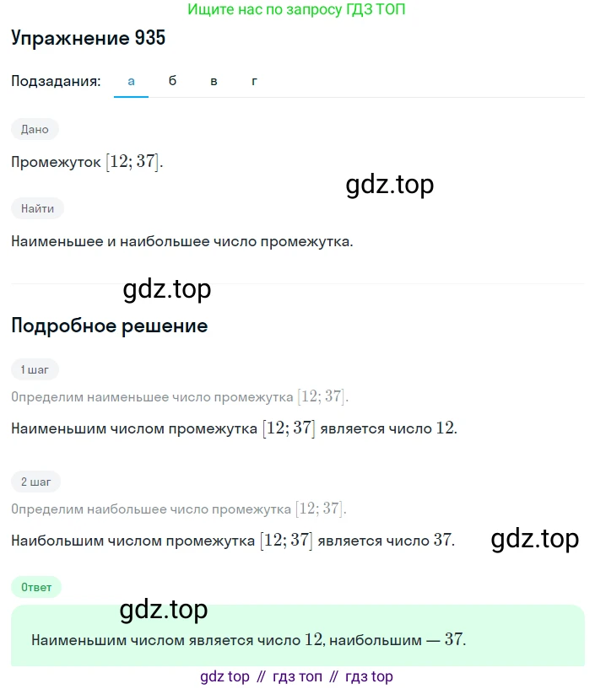Screen dimensions: 595x689
Task: Click the 'Подробное решение' heading
Action: click(x=109, y=326)
